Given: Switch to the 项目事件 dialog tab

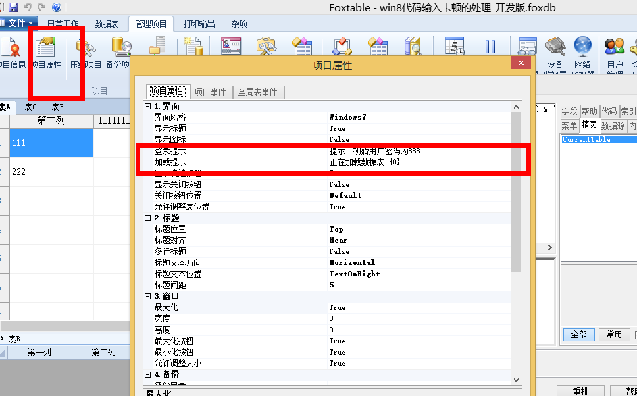Looking at the screenshot, I should click(x=210, y=92).
